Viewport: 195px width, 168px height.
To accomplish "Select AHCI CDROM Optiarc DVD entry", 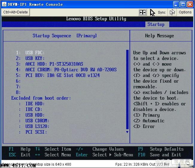I will (x=66, y=70).
